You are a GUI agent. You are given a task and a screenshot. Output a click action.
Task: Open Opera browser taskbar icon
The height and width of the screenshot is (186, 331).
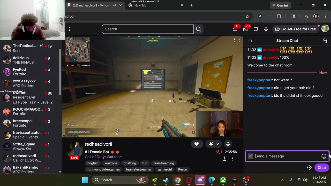click(189, 180)
